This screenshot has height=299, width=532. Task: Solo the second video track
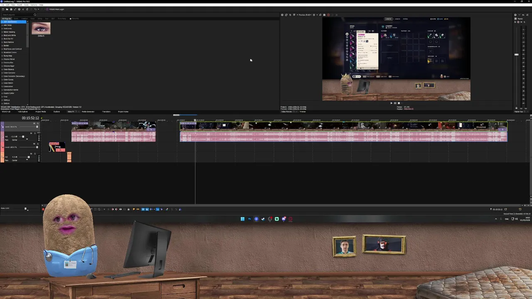pos(38,144)
